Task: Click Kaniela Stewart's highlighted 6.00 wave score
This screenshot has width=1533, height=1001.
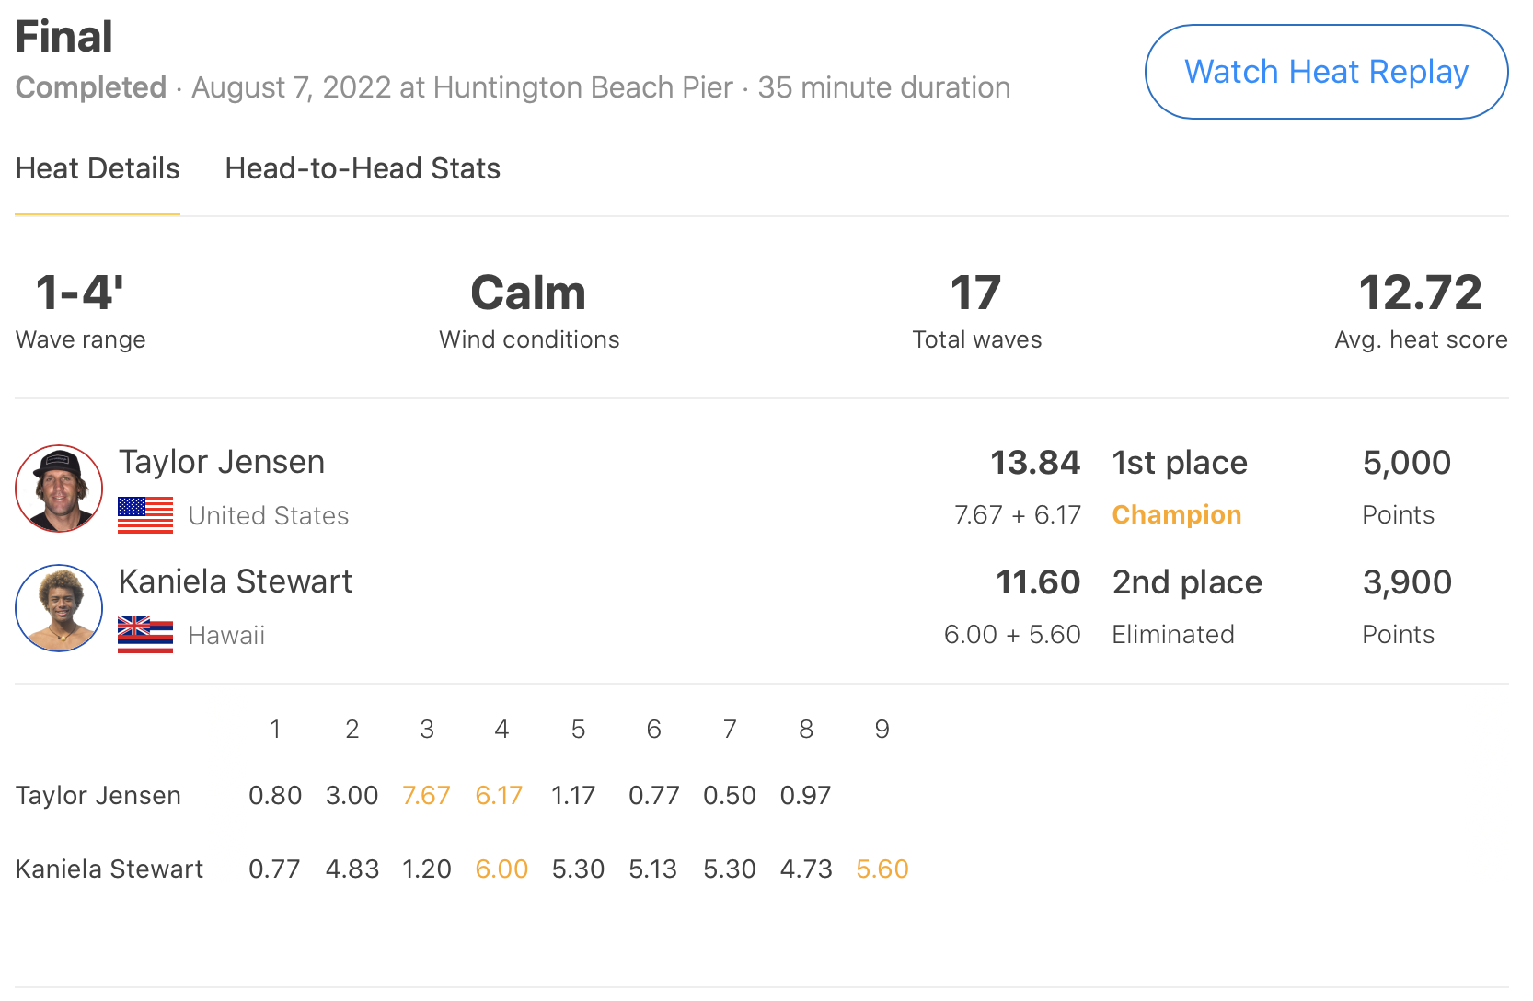Action: [x=501, y=869]
